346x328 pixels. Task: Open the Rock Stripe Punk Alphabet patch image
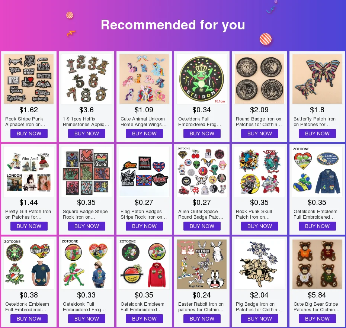[29, 79]
